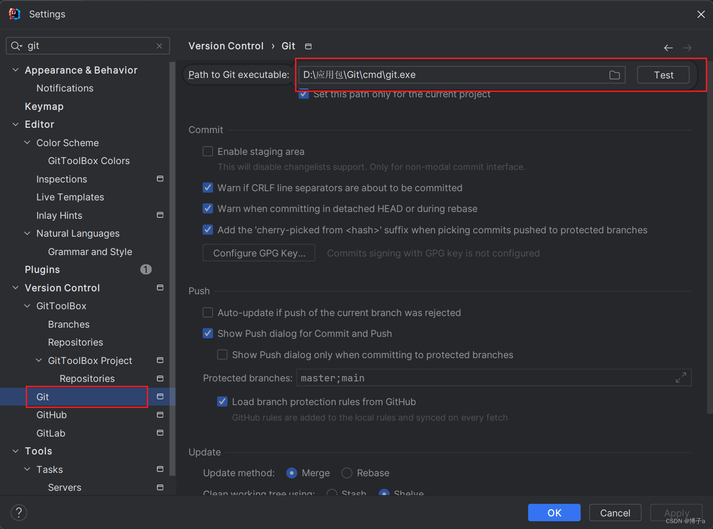713x529 pixels.
Task: Open GitHub settings page
Action: 51,415
